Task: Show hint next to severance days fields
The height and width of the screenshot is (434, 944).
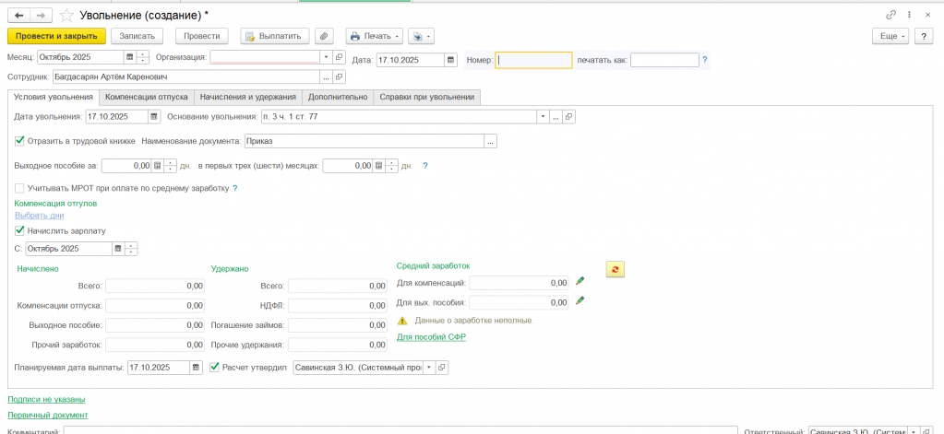Action: coord(425,166)
